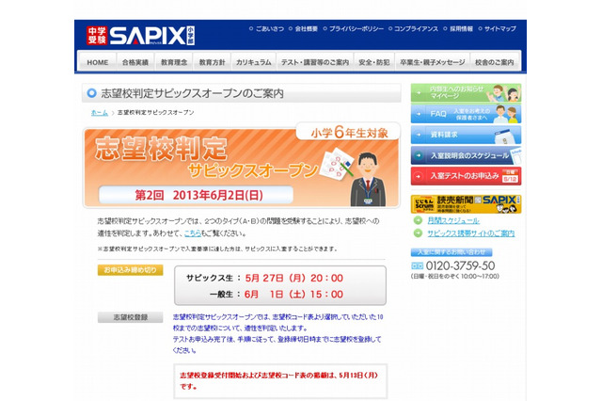602x401 pixels.
Task: Open テスト・講習等のご案内 menu tab
Action: (315, 62)
